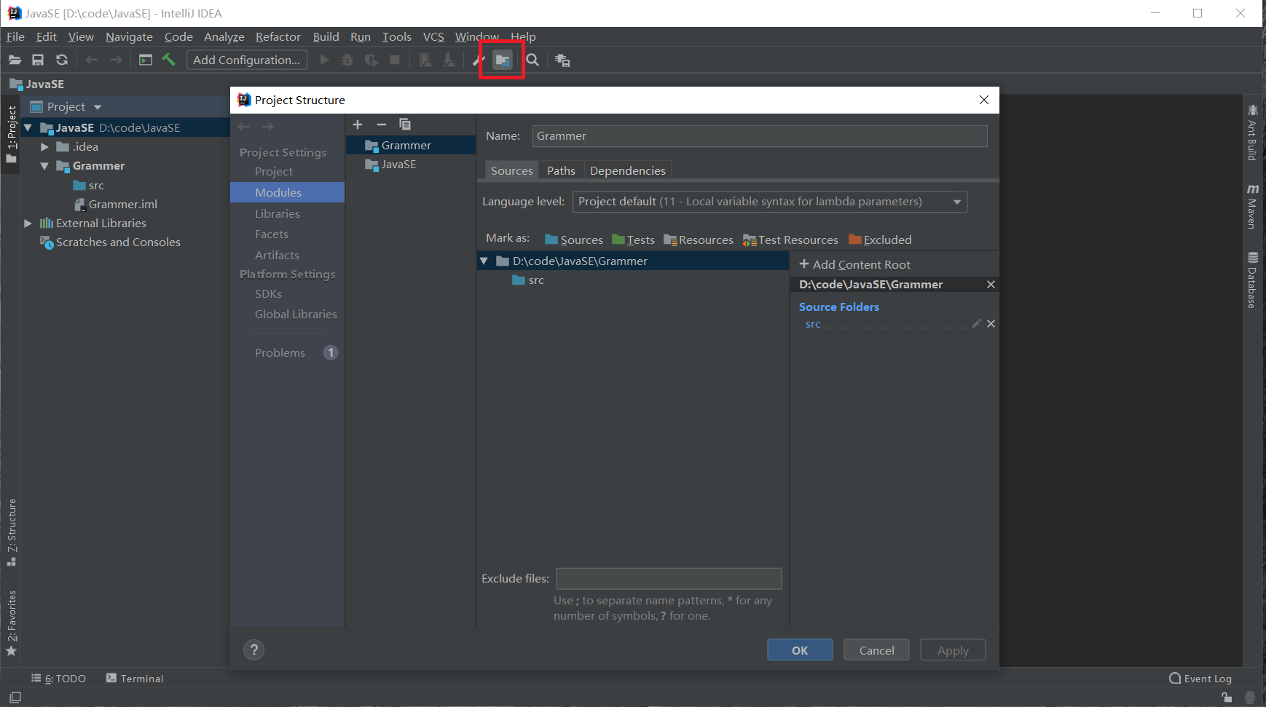Click the Run triangle icon in main toolbar
The image size is (1266, 707).
click(x=325, y=60)
